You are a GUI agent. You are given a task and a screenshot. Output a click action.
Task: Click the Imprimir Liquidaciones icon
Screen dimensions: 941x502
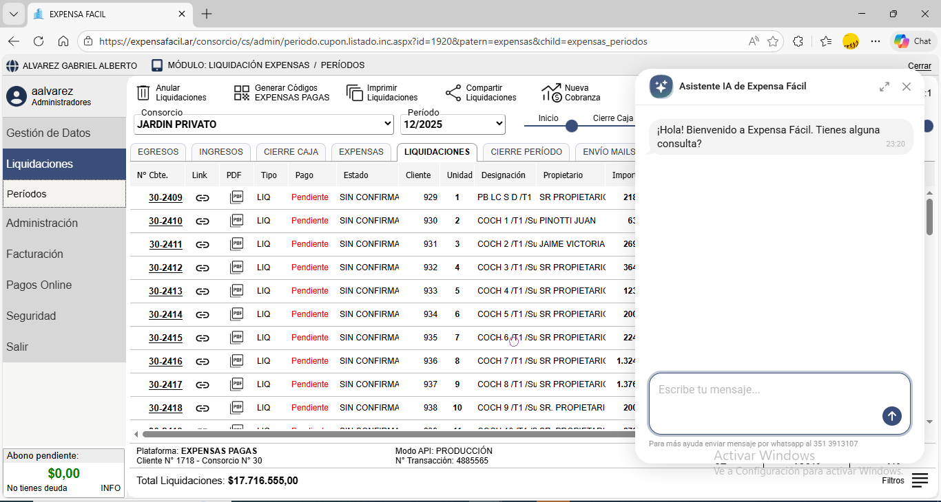tap(354, 93)
